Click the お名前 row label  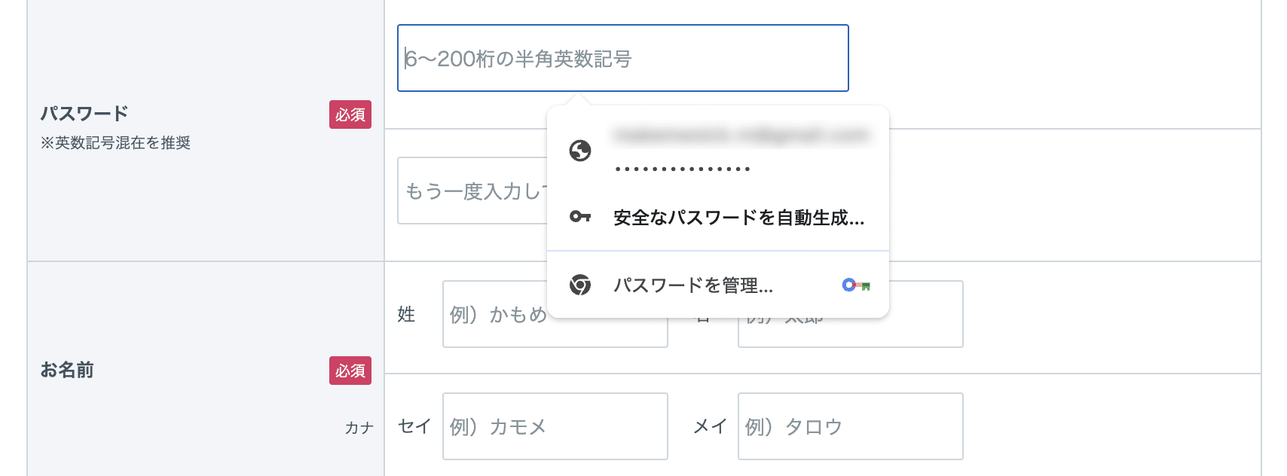pyautogui.click(x=67, y=370)
